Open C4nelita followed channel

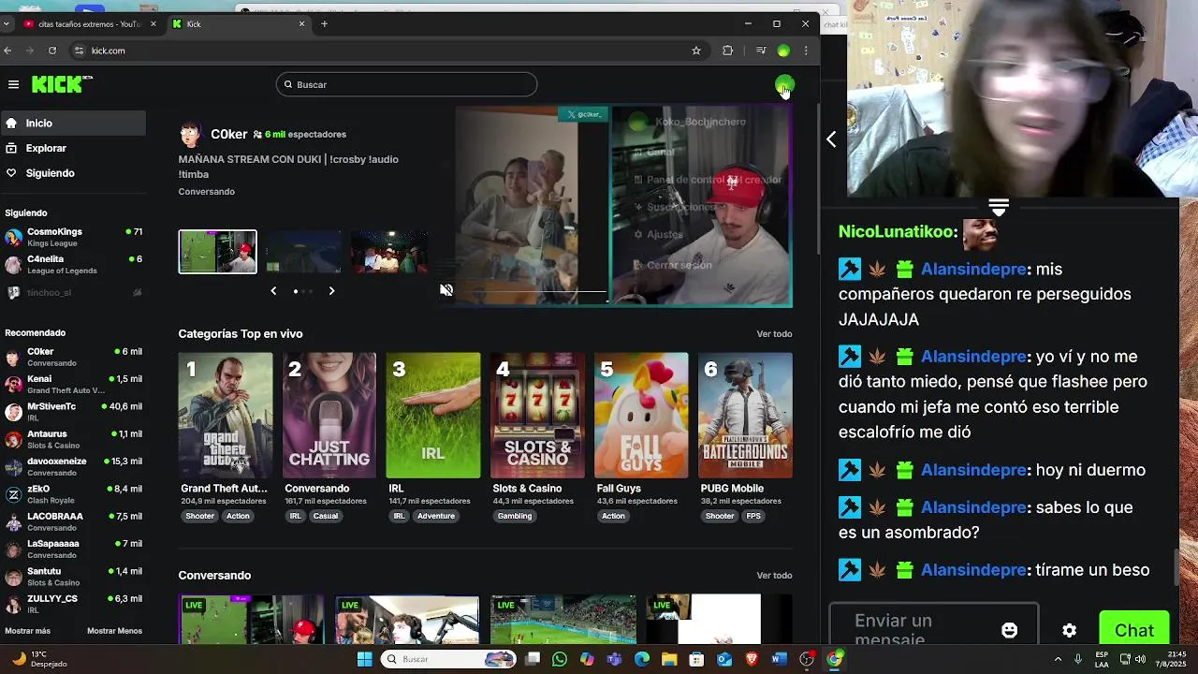[x=73, y=265]
